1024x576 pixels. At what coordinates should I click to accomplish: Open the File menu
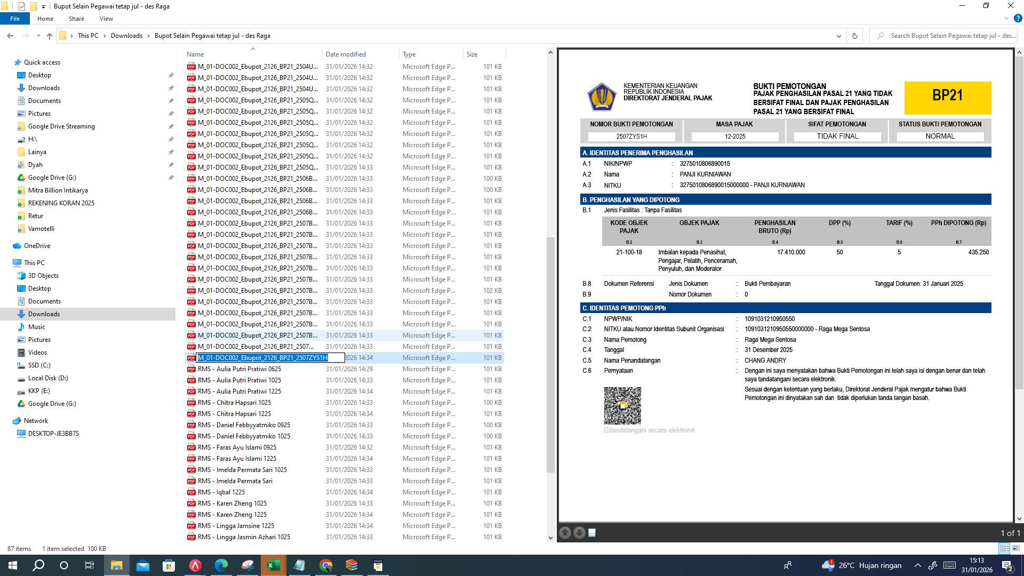(x=15, y=19)
